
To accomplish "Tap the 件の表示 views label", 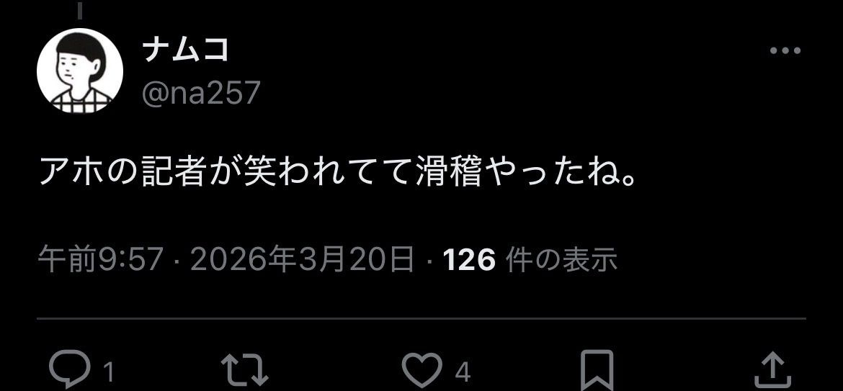I will (x=562, y=260).
